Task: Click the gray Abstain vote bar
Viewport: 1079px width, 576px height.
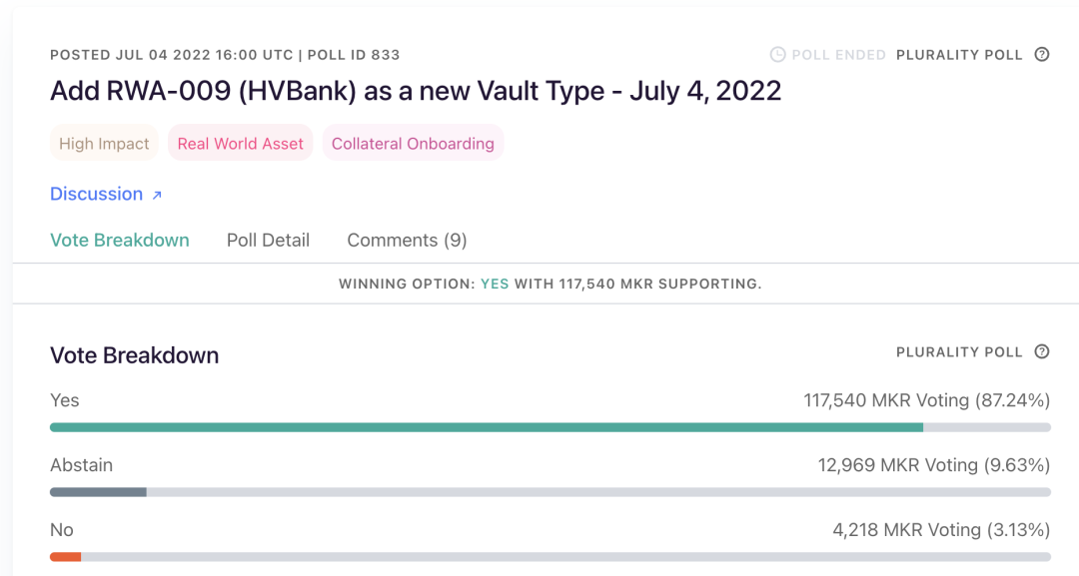Action: point(98,492)
